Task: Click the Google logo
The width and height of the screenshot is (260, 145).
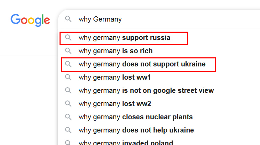Action: (x=30, y=20)
